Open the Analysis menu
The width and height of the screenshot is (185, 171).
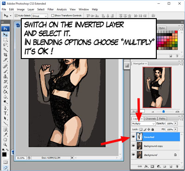point(62,9)
